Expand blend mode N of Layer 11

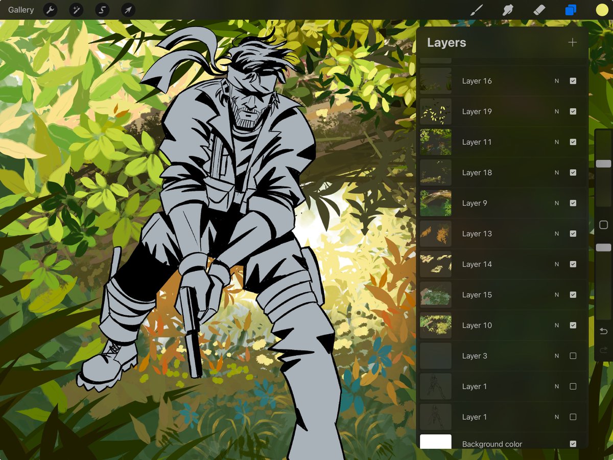click(x=557, y=142)
